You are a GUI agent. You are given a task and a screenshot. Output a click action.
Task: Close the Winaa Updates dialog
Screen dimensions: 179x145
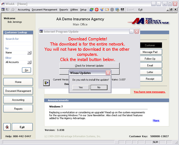click(x=108, y=73)
